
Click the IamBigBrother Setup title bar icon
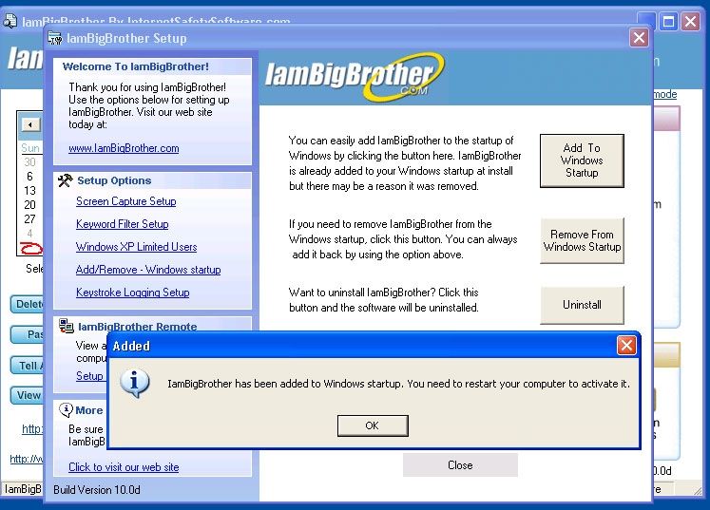click(55, 39)
